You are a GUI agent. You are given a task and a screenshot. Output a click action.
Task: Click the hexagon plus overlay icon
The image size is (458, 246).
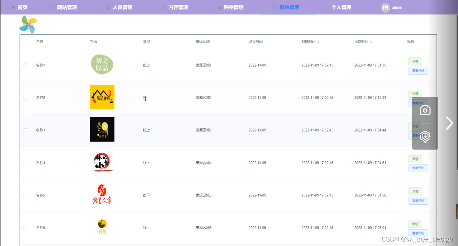[425, 136]
